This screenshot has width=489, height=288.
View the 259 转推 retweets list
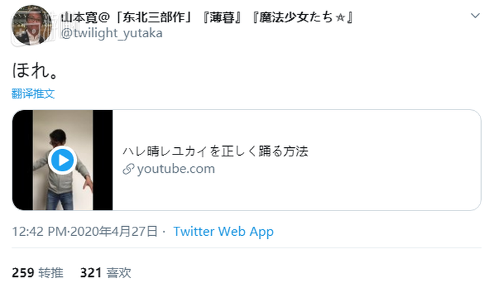click(38, 273)
